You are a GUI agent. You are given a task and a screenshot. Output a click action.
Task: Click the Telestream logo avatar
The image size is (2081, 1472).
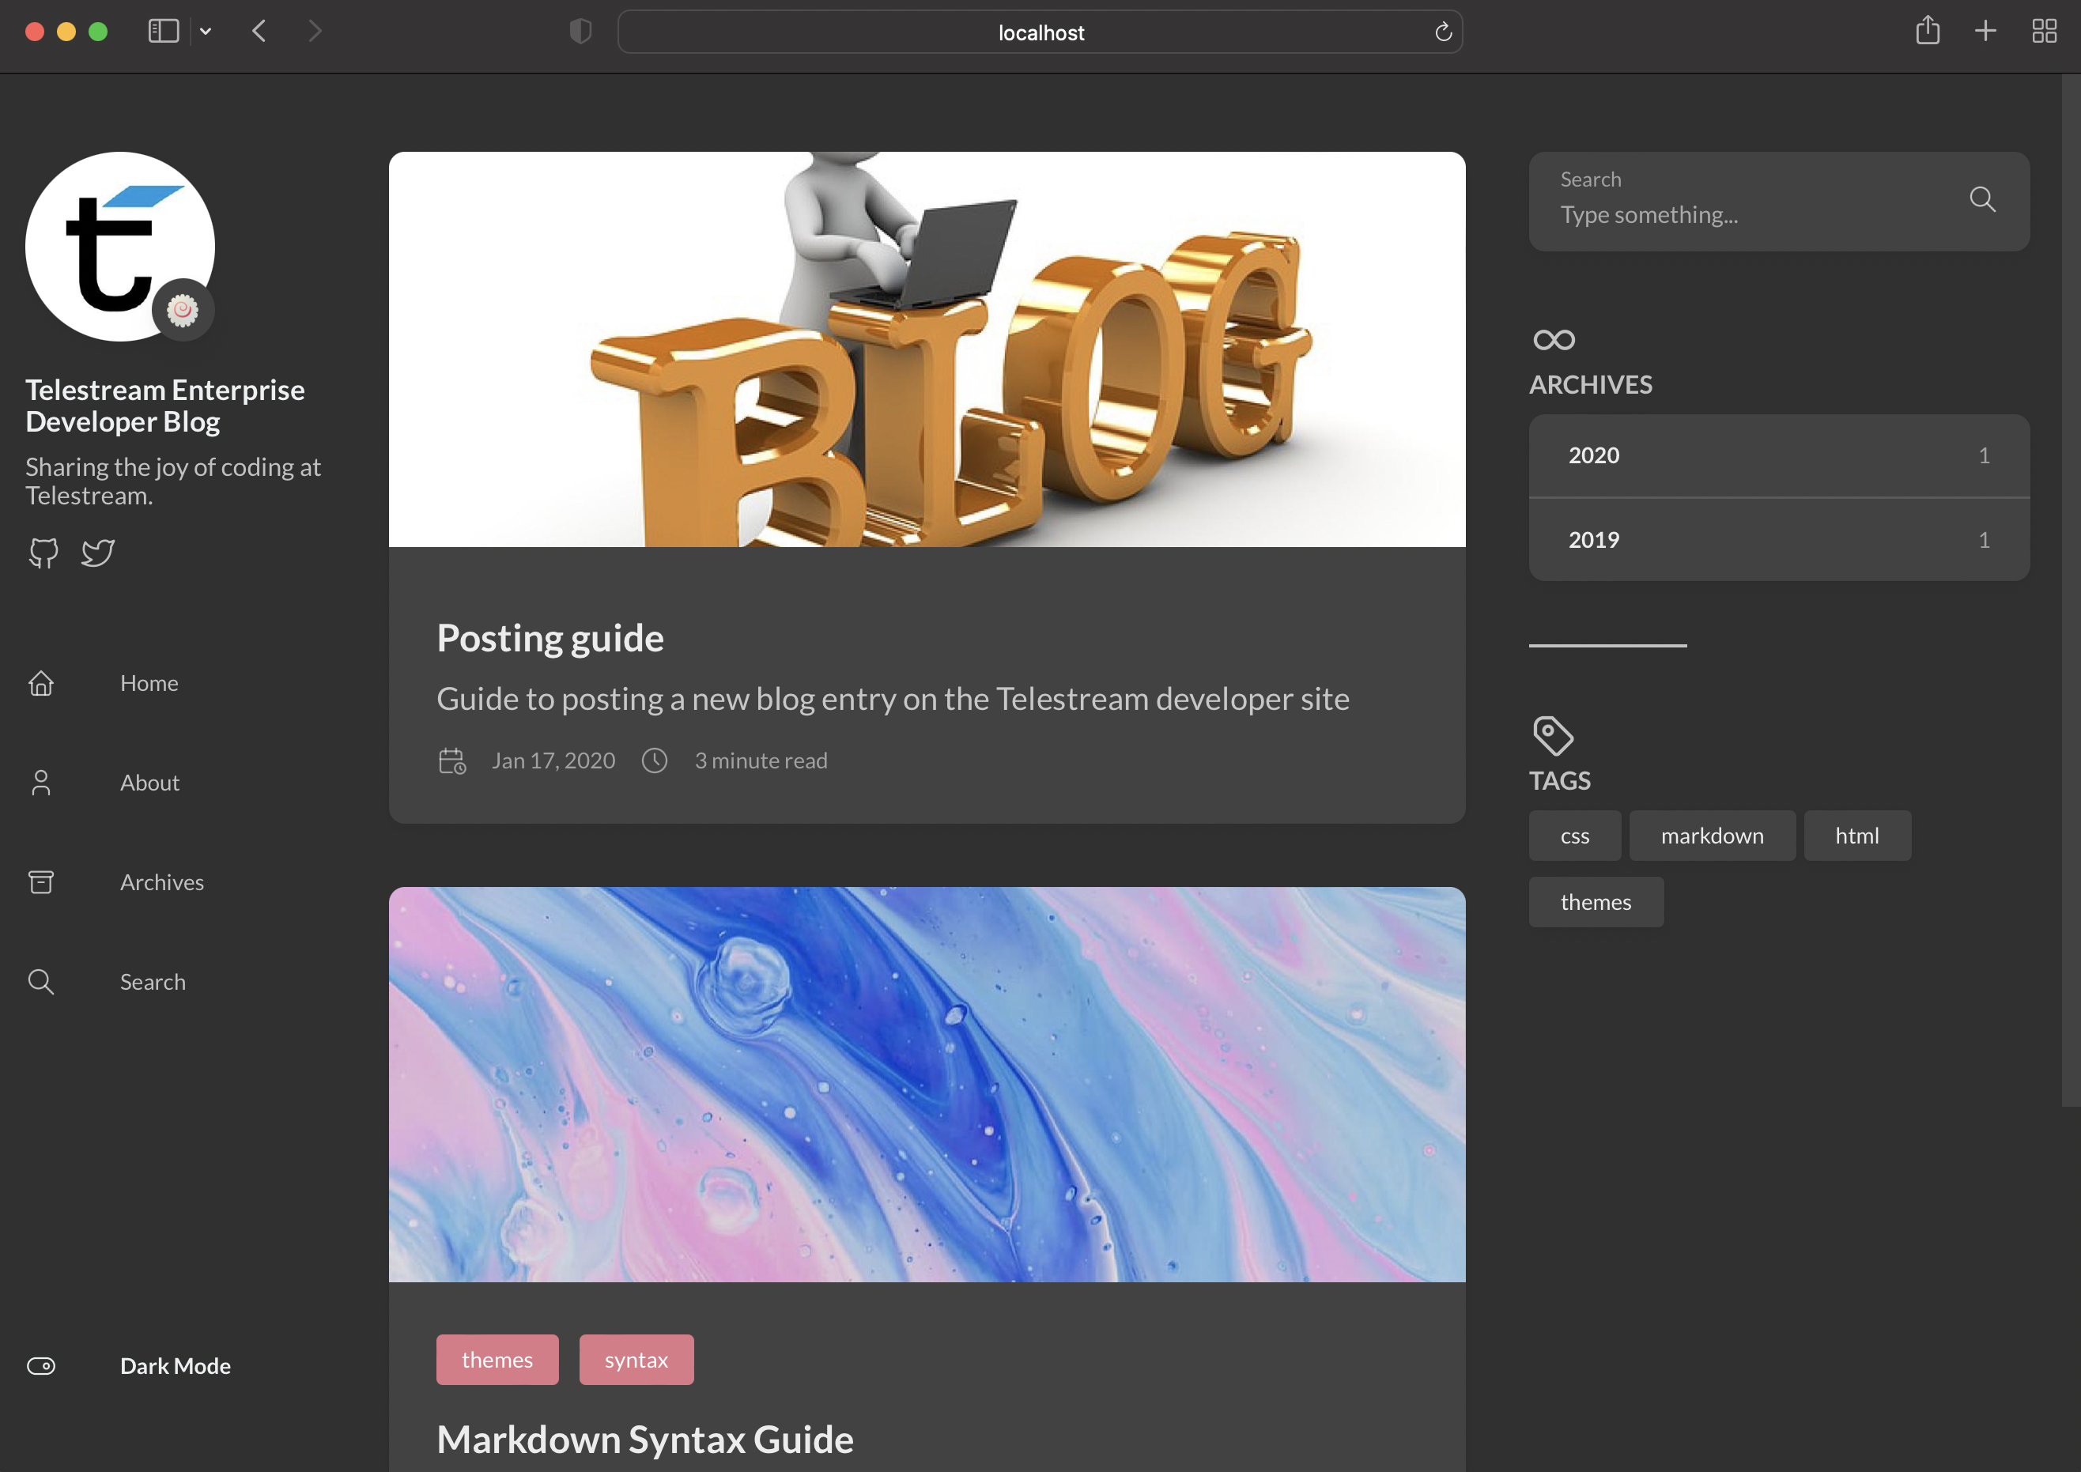(x=119, y=247)
